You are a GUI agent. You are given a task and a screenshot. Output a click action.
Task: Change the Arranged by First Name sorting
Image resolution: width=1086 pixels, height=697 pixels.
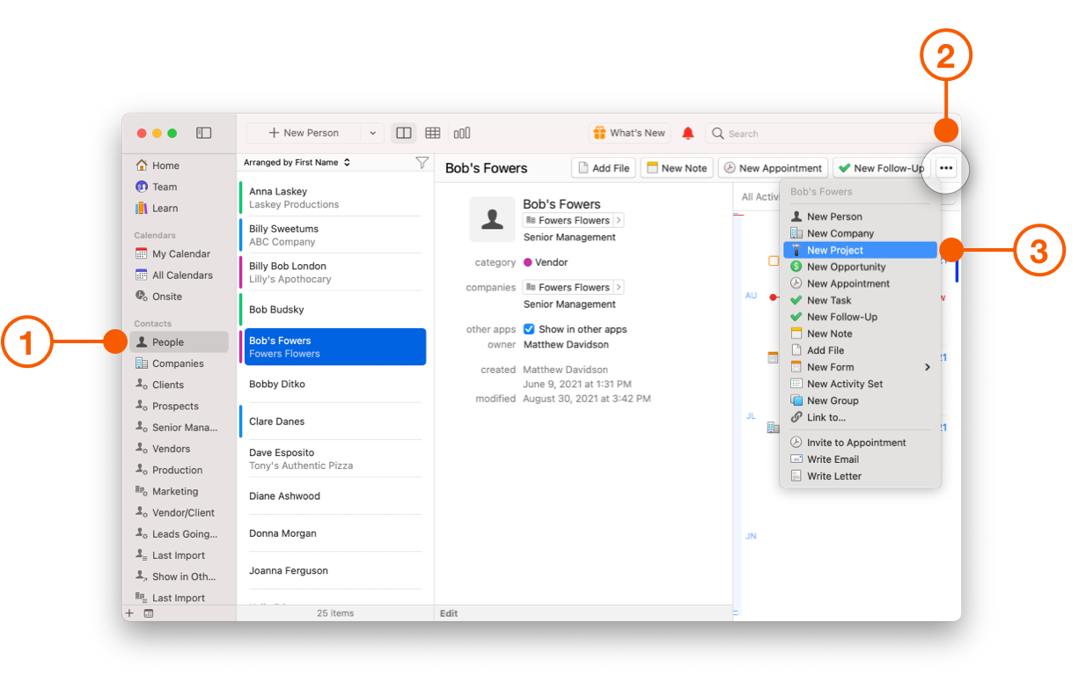pyautogui.click(x=297, y=163)
